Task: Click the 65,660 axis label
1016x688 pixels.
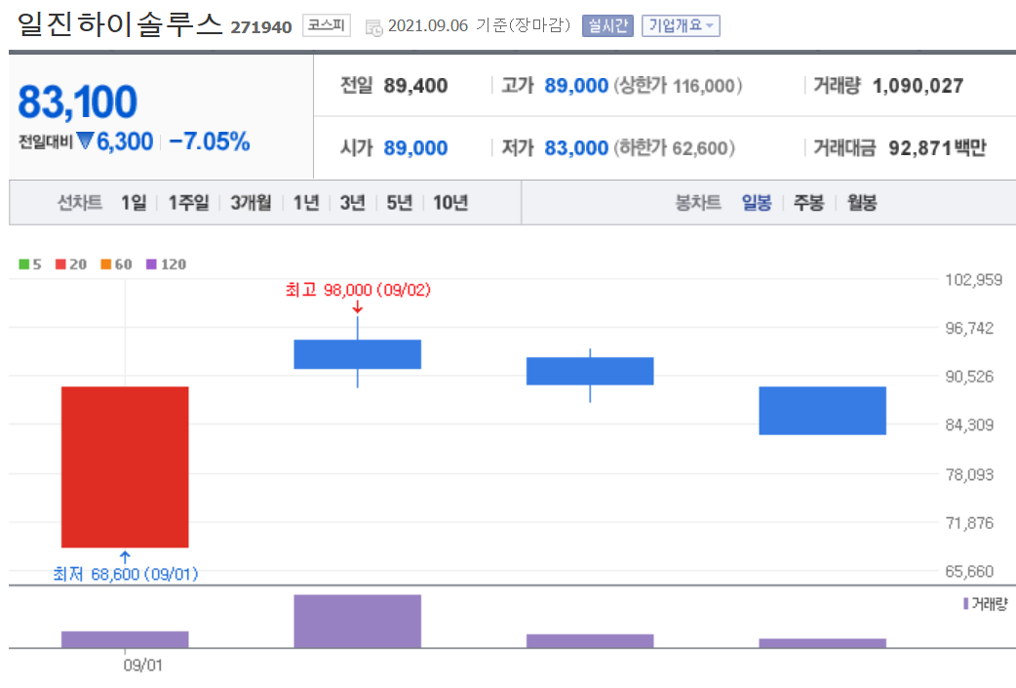Action: (969, 571)
